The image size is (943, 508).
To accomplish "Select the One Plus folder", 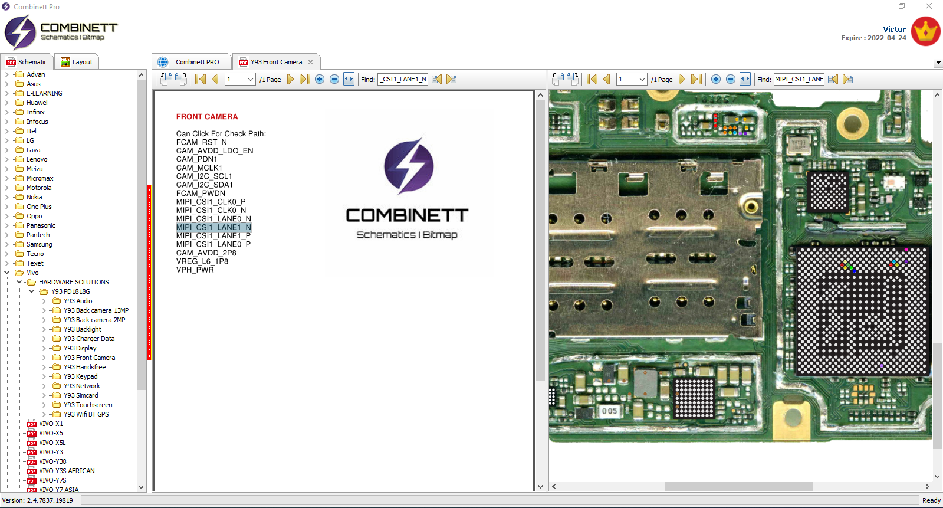I will (39, 207).
